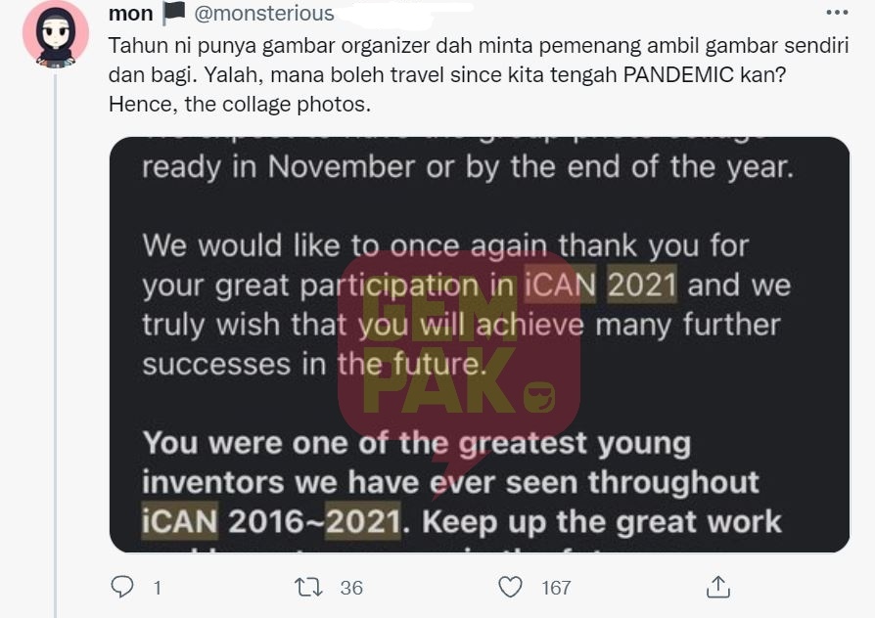Open mon's profile avatar picture
Viewport: 875px width, 618px height.
(x=56, y=34)
